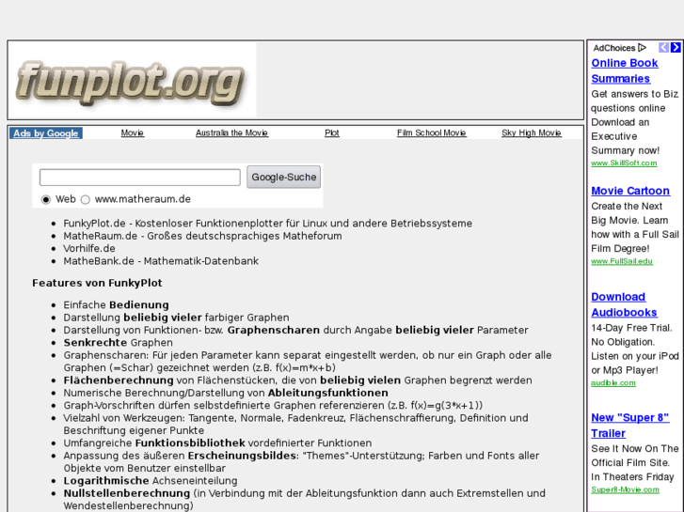Click the See It Now On The ad text
The image size is (684, 512).
tap(635, 449)
